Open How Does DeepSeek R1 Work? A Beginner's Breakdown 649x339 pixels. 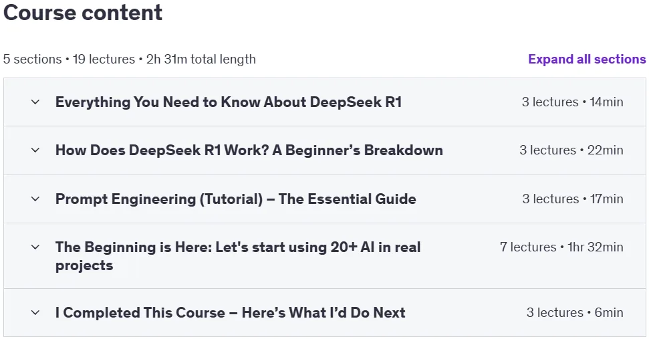point(249,150)
